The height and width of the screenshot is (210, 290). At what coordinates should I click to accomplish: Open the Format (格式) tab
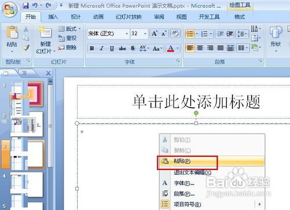pos(240,17)
